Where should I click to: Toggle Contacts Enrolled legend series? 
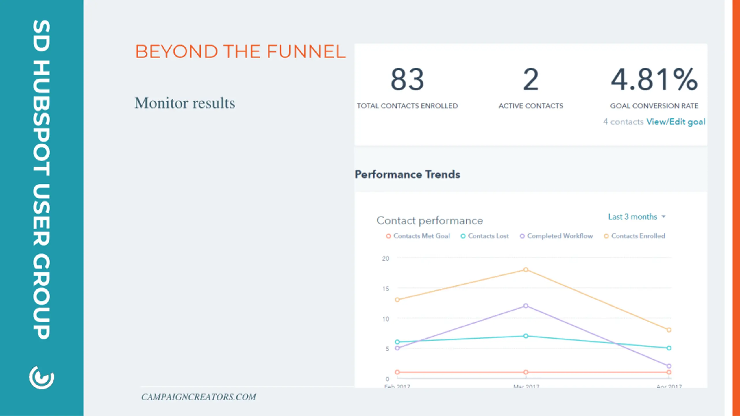pyautogui.click(x=634, y=236)
